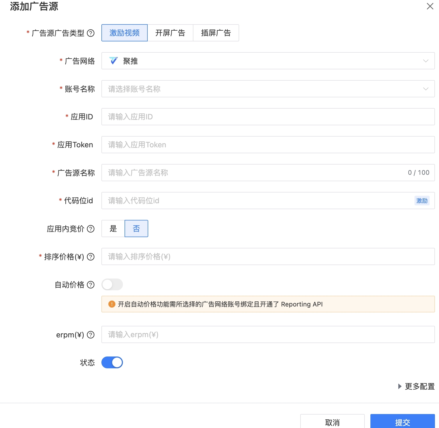Viewport: 439px width, 428px height.
Task: Focus the 应用ID input field
Action: pos(268,117)
